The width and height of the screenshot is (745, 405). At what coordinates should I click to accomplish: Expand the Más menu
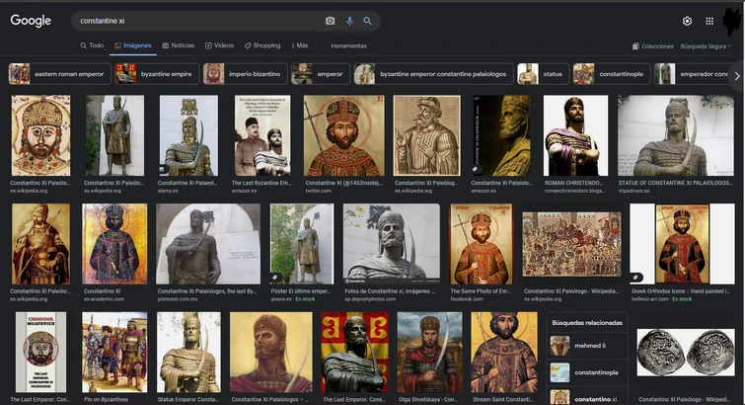(x=300, y=45)
